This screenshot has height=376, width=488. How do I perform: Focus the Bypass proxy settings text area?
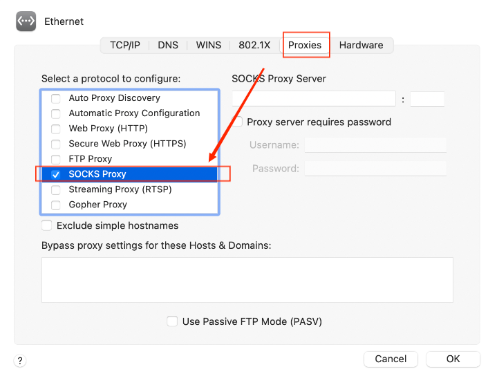click(x=247, y=279)
